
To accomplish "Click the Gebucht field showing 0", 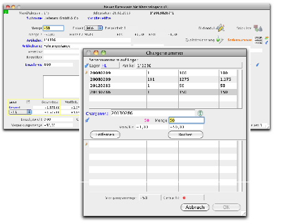I will tap(193, 198).
